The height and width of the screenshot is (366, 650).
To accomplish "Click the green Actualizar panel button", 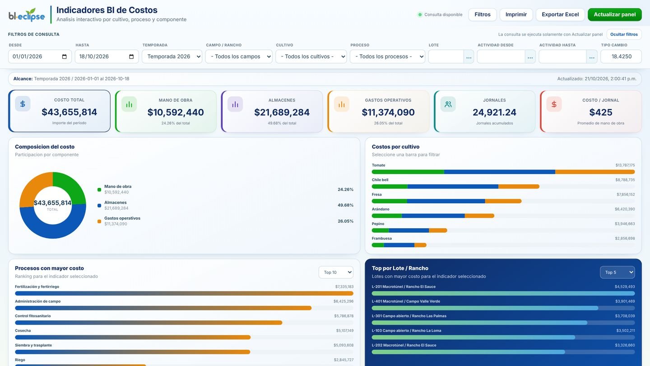I will click(615, 14).
